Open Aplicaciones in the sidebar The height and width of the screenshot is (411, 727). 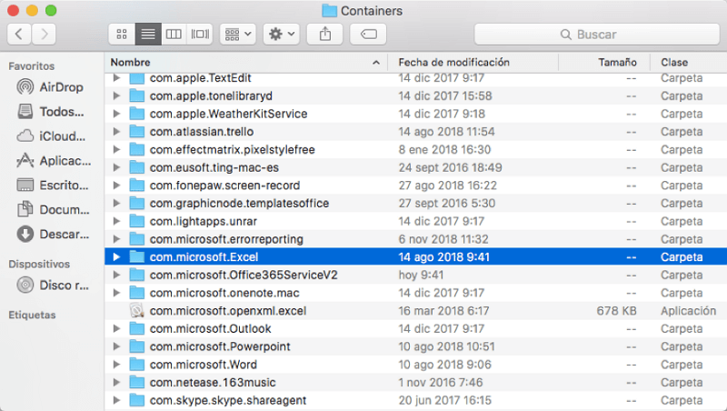click(54, 161)
